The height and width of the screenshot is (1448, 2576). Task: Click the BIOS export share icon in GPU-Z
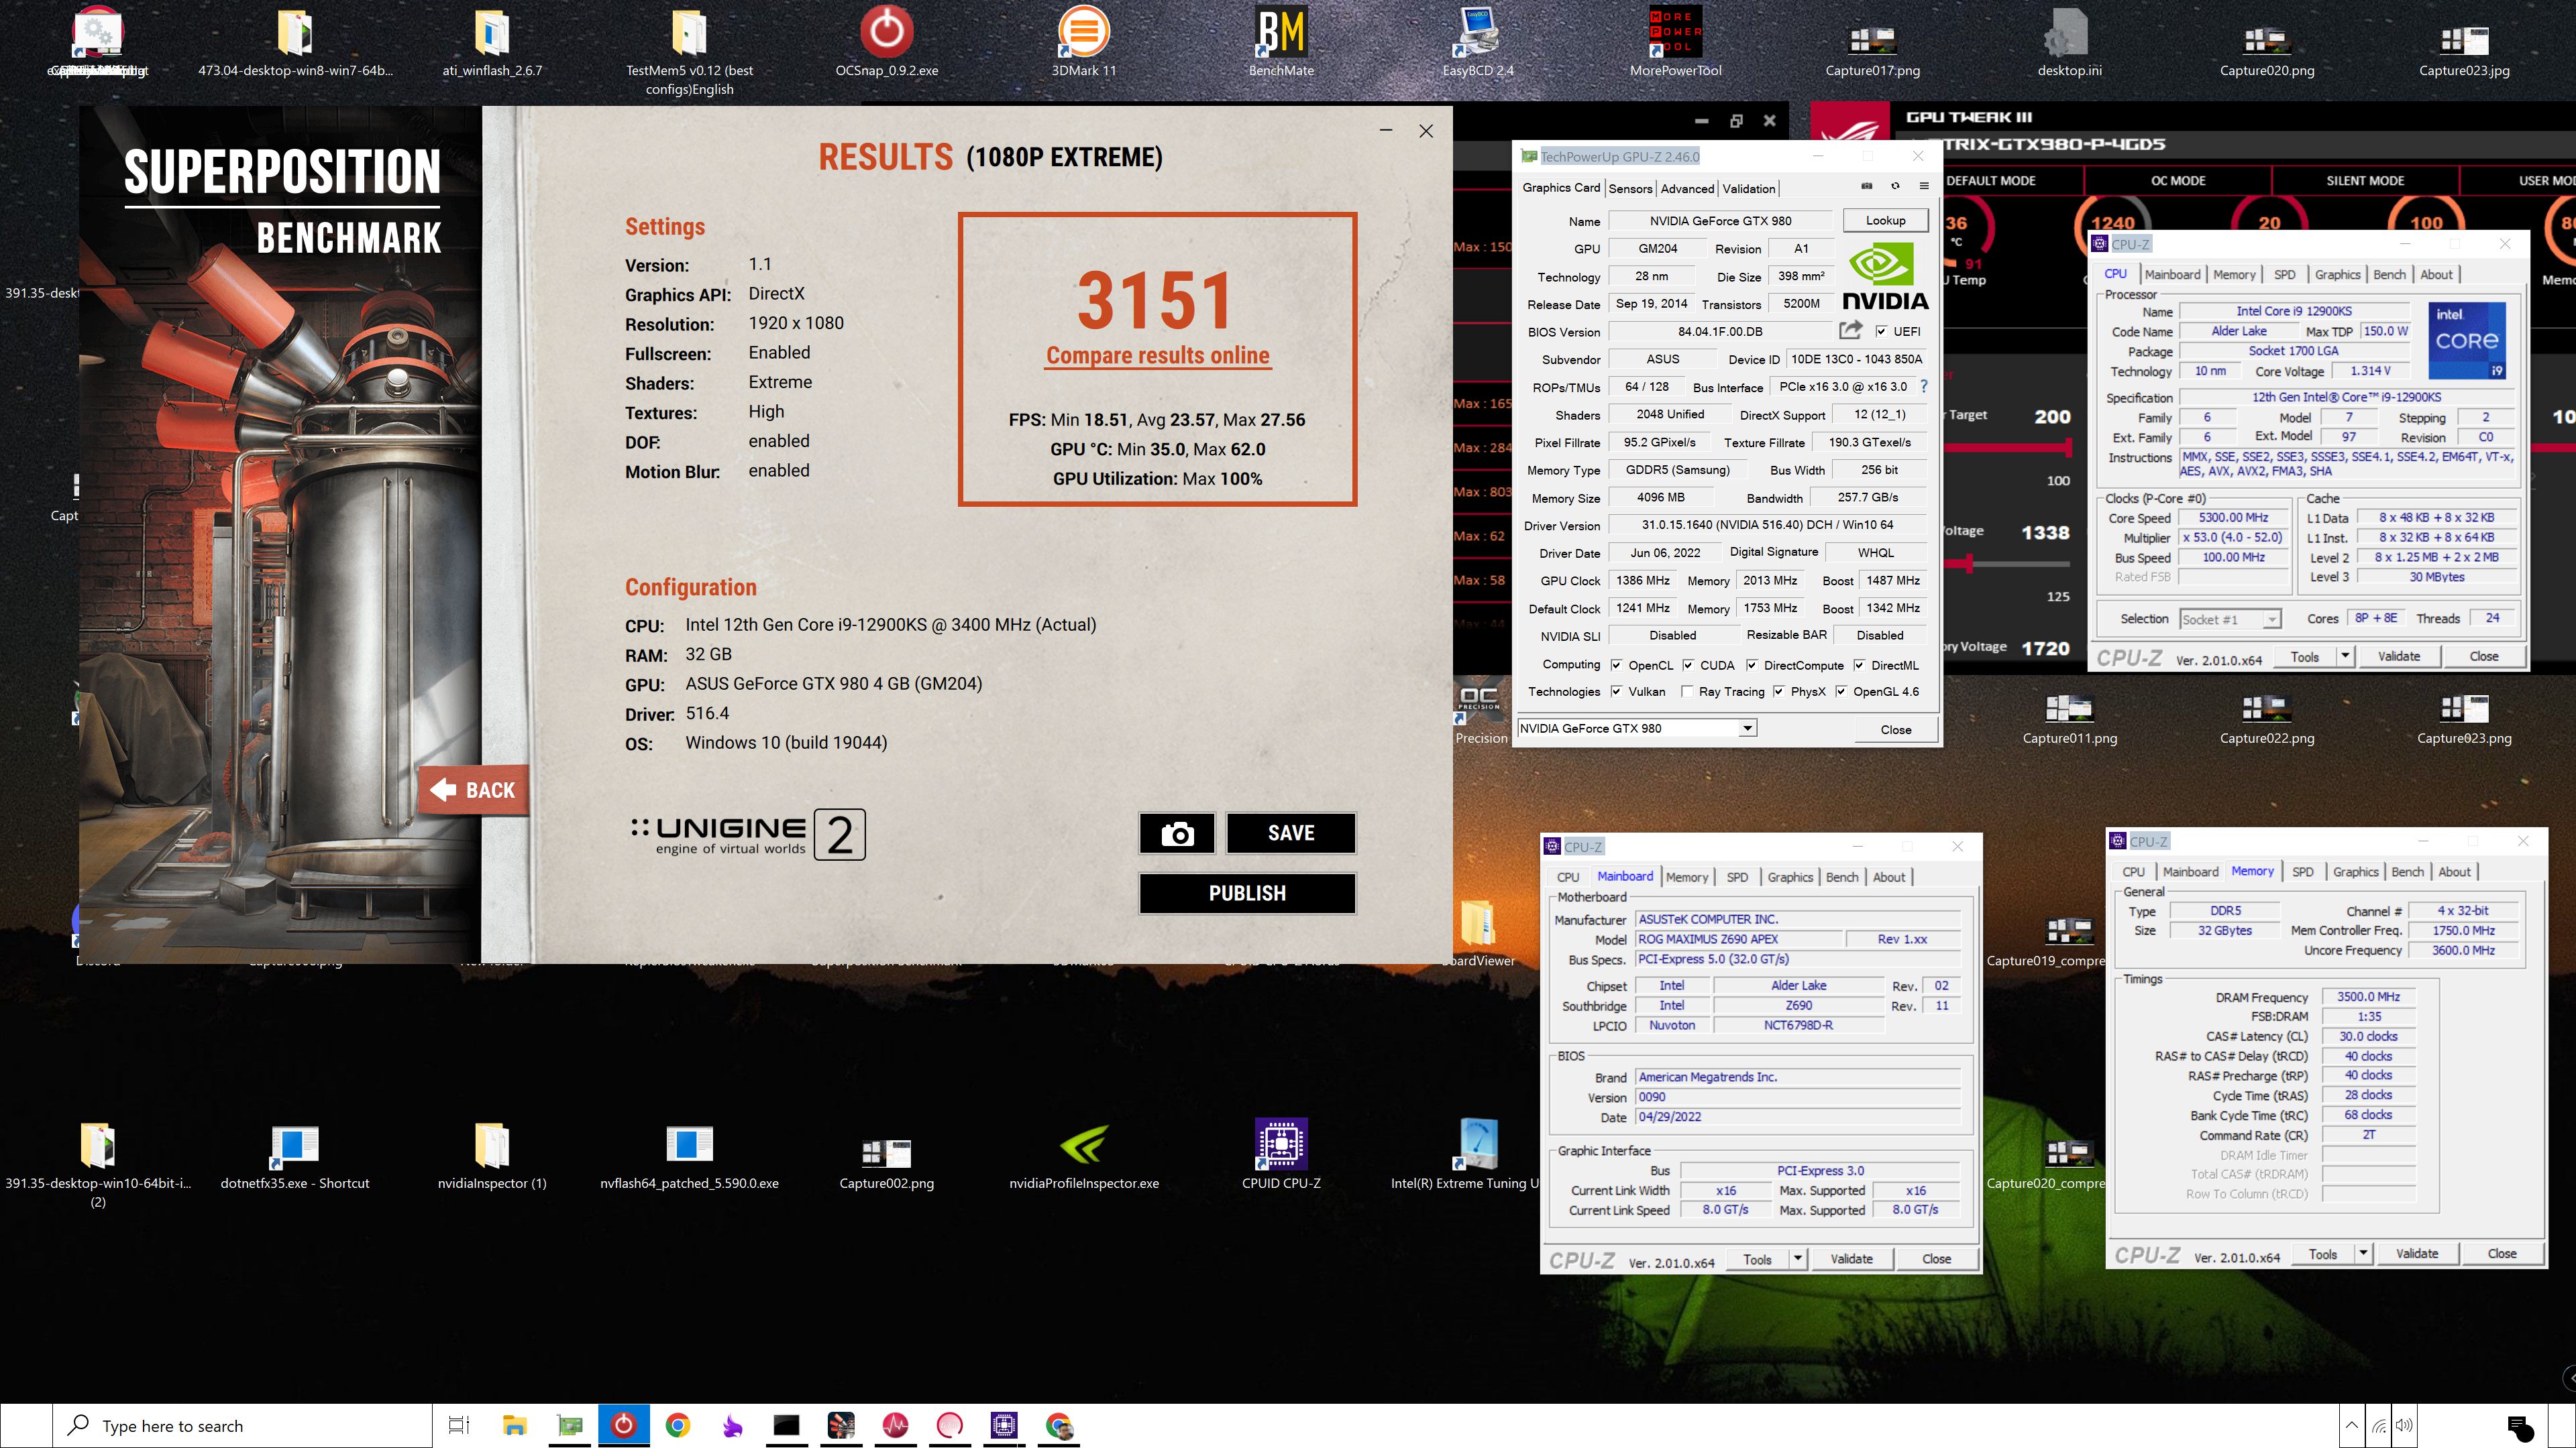pyautogui.click(x=1850, y=330)
